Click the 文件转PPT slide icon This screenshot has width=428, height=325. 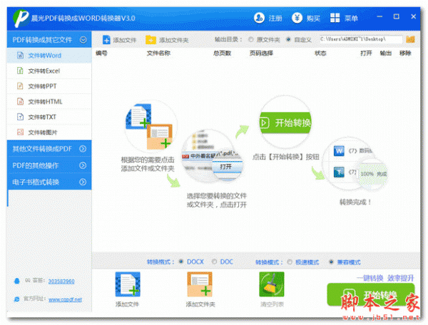pyautogui.click(x=20, y=86)
